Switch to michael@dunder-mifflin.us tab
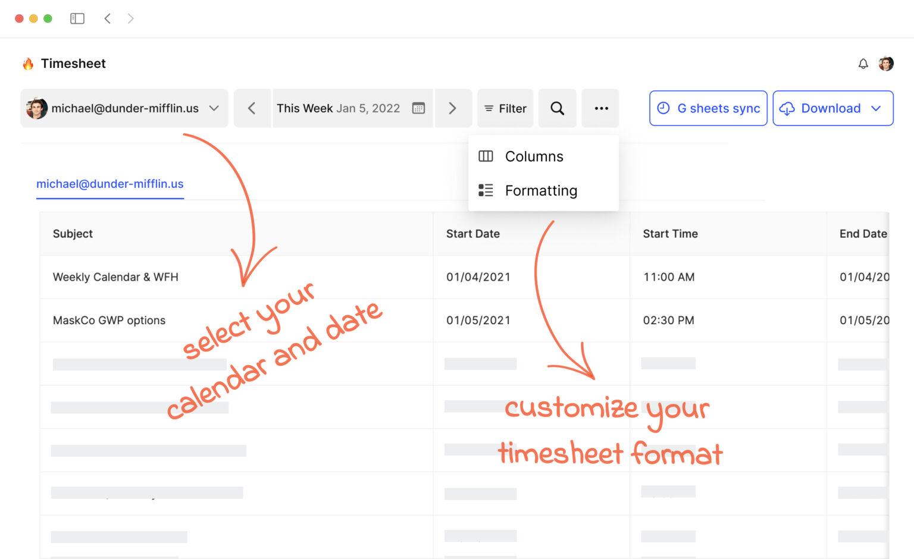The width and height of the screenshot is (914, 559). pyautogui.click(x=110, y=184)
